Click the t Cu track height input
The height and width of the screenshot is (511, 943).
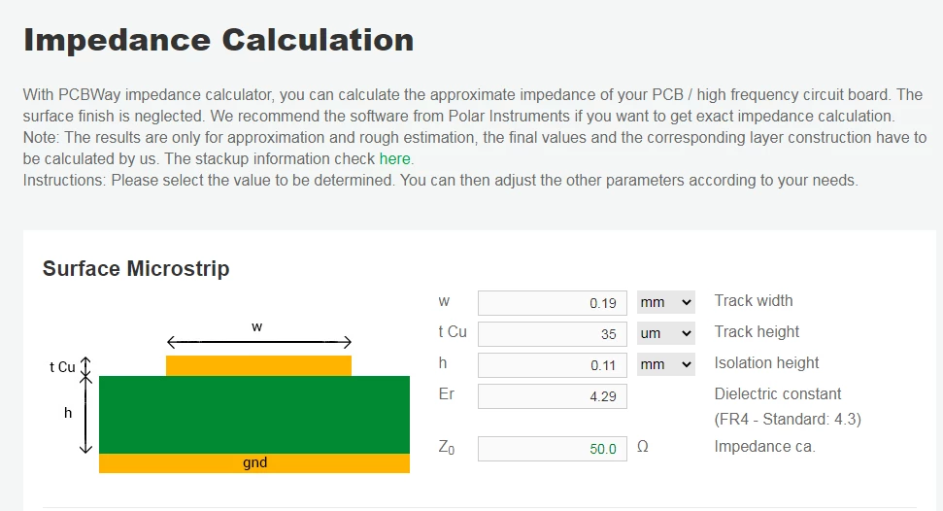552,334
